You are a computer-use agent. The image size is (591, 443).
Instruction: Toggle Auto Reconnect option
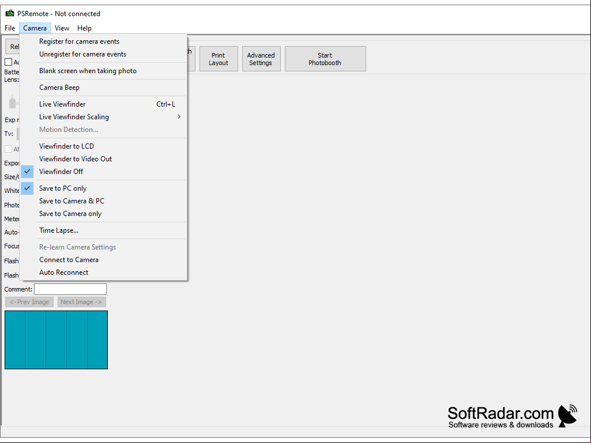(104, 272)
